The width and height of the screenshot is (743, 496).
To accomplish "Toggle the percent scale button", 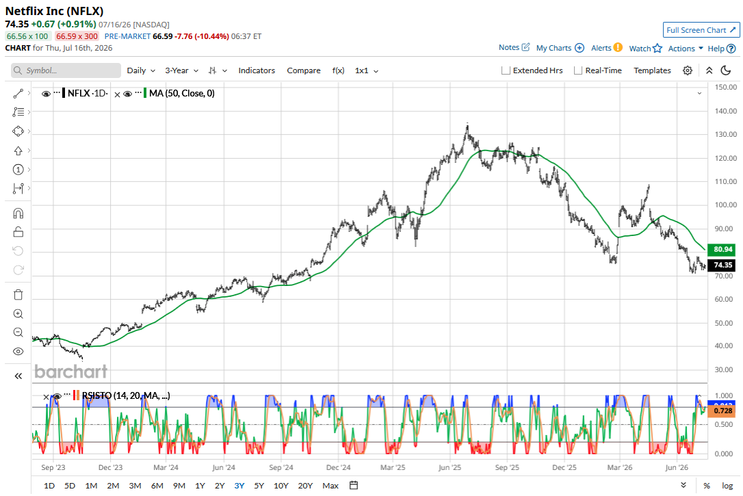I will [707, 486].
